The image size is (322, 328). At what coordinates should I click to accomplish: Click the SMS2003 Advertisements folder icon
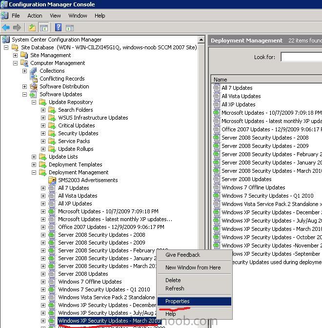[x=52, y=180]
